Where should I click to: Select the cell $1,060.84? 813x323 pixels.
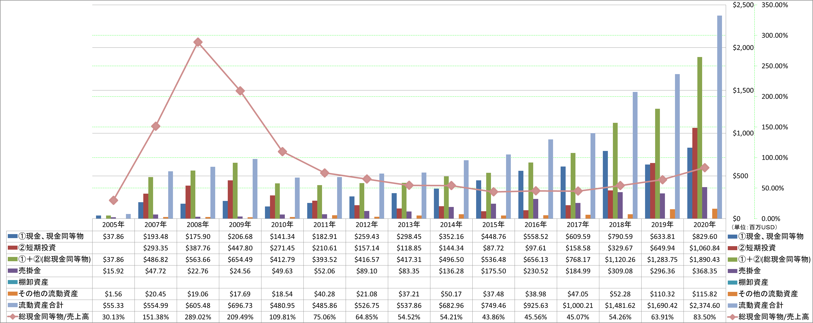(704, 248)
